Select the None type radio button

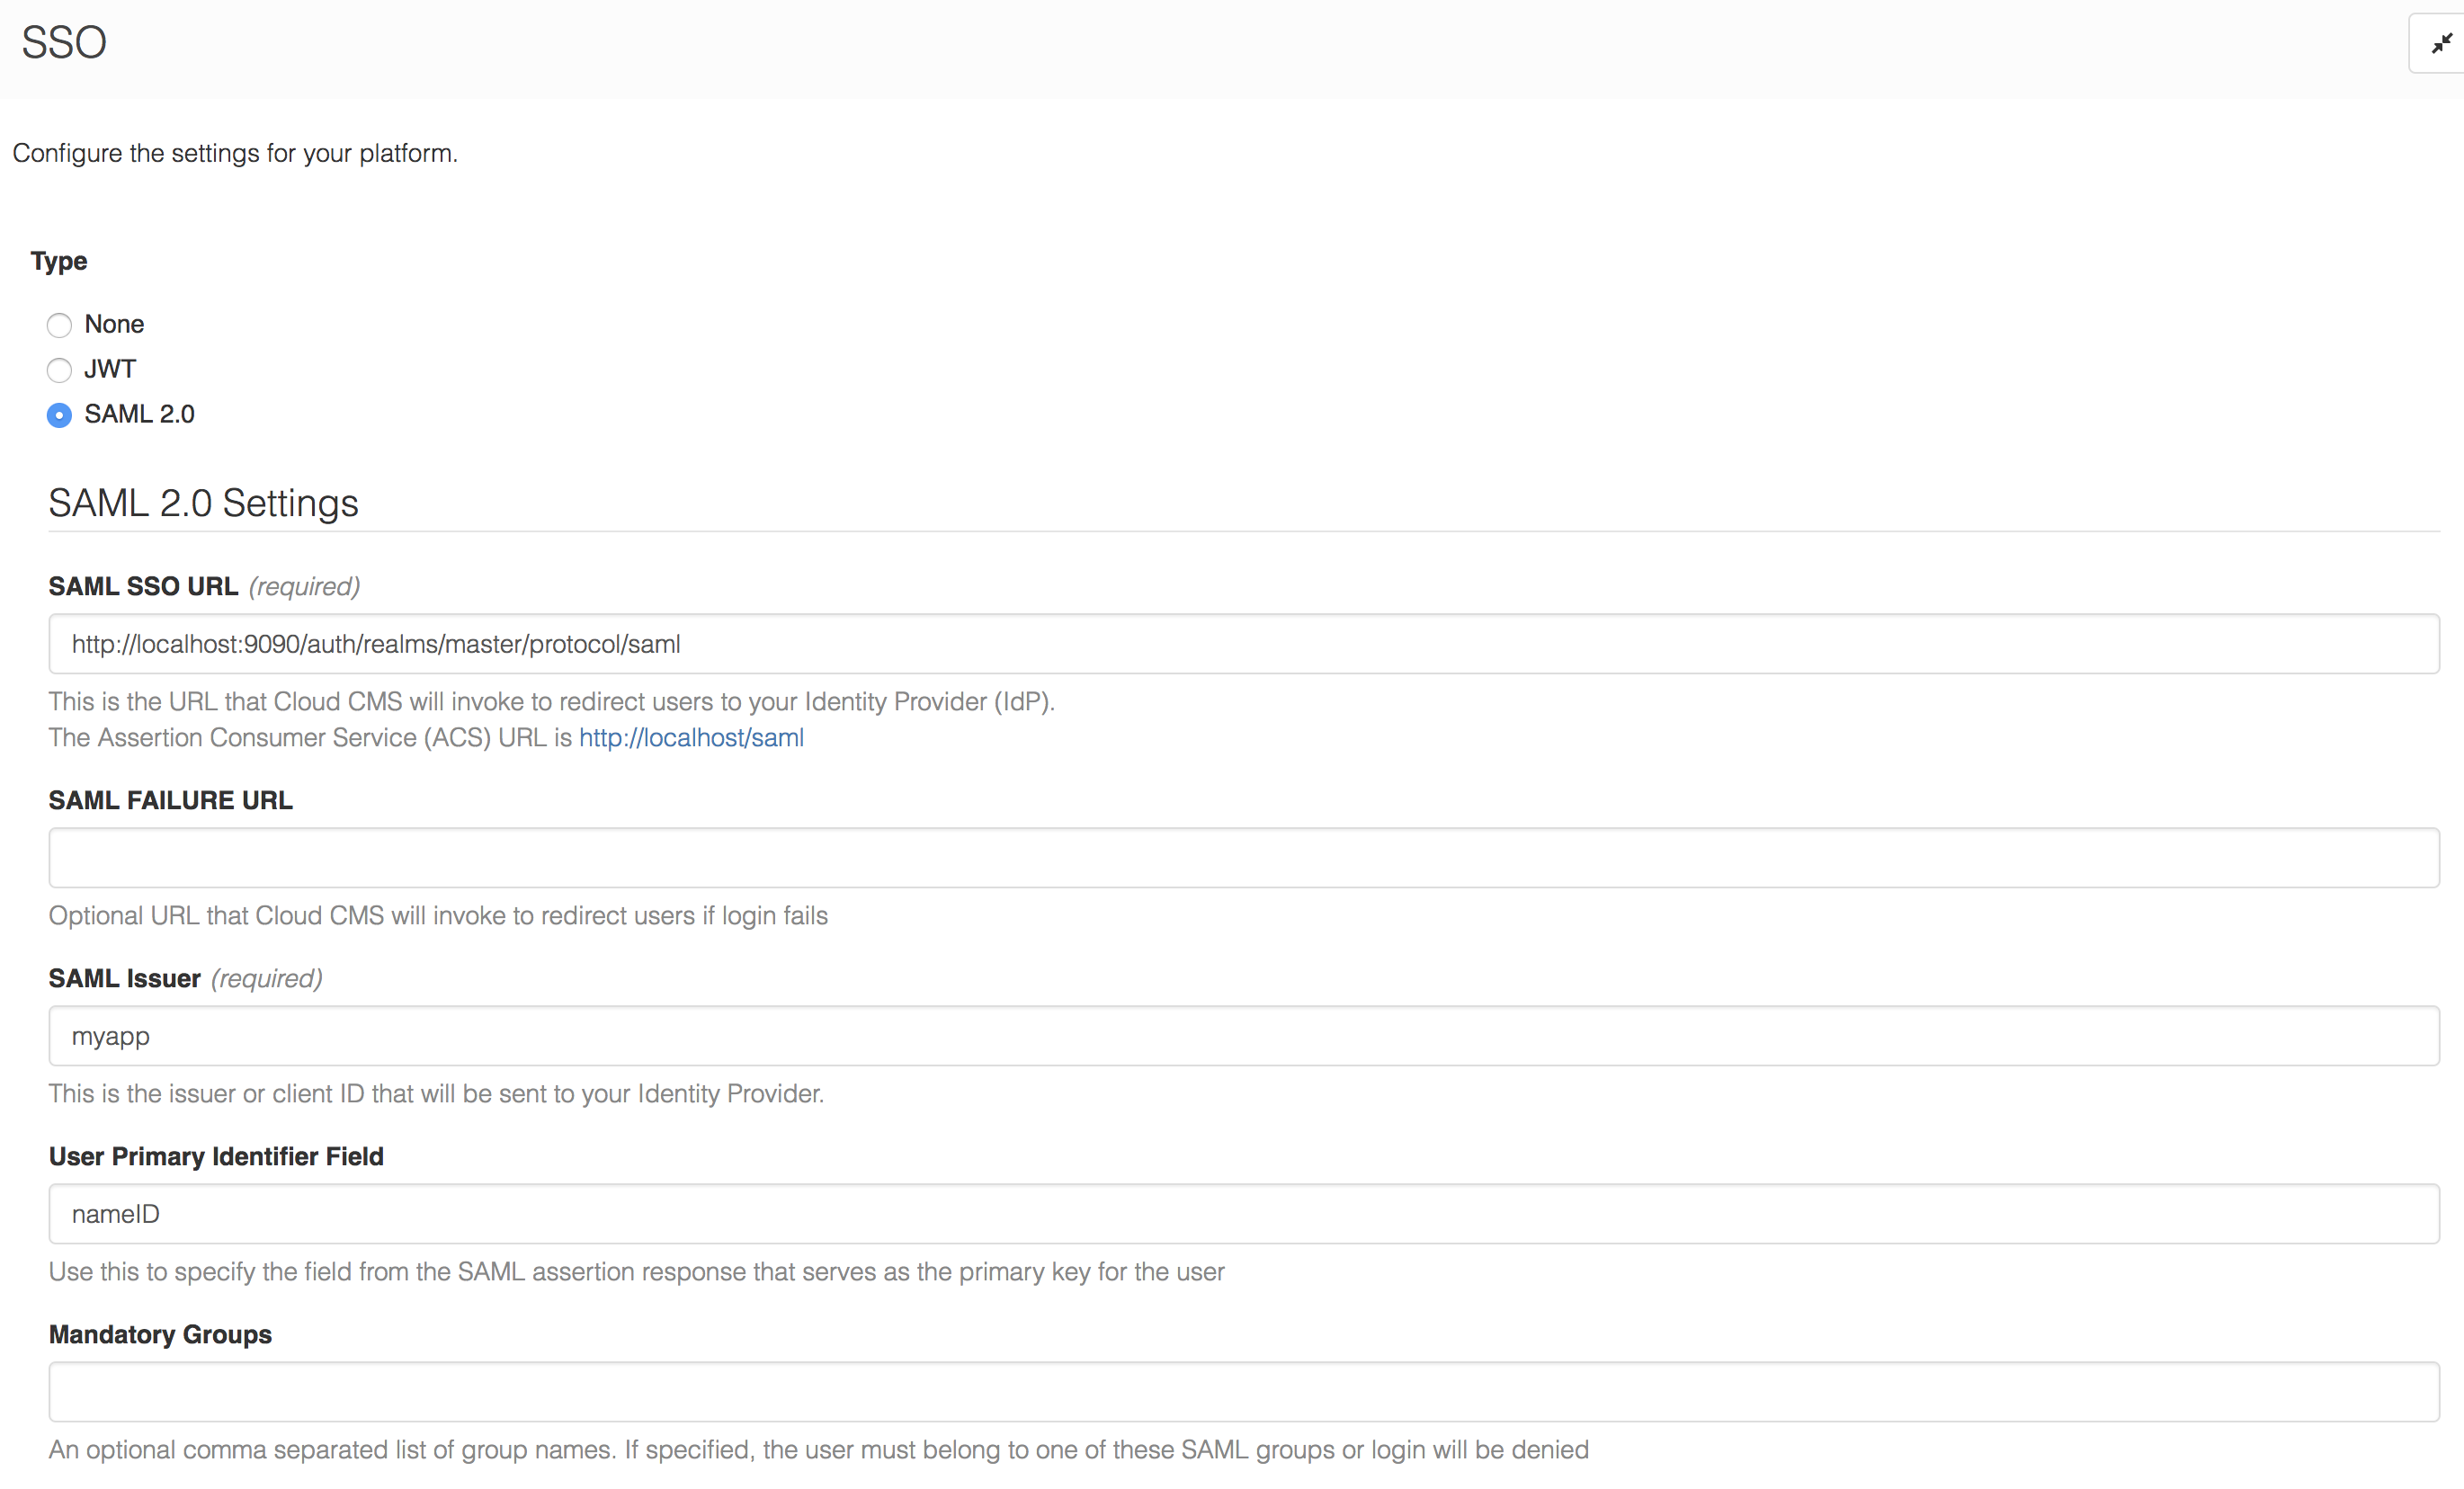pyautogui.click(x=59, y=325)
